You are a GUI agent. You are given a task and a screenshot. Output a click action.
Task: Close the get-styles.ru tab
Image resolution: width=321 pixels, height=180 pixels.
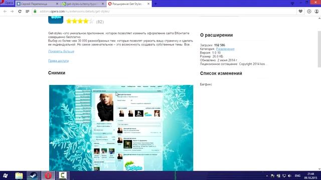103,3
